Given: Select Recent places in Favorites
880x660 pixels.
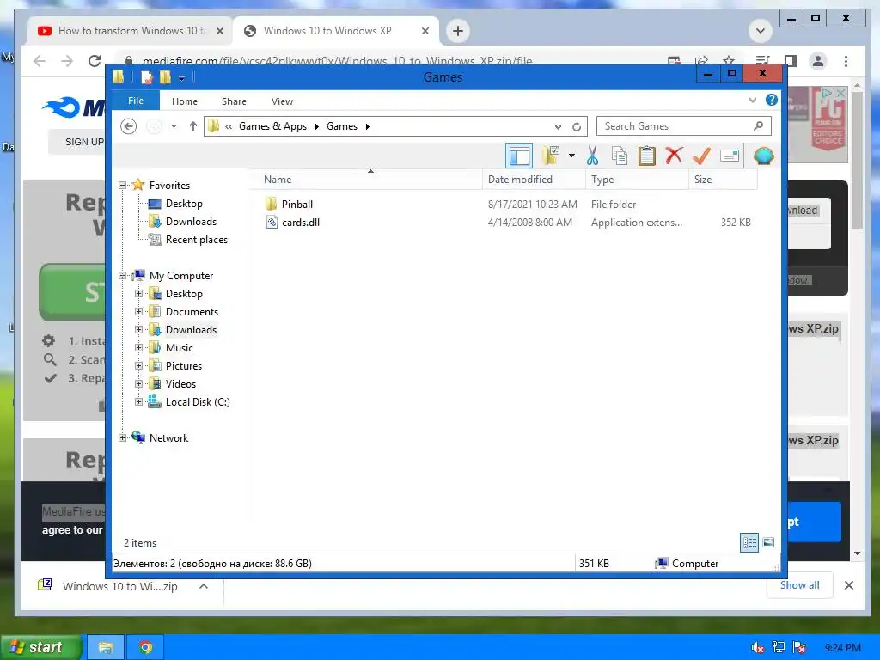Looking at the screenshot, I should [x=197, y=240].
